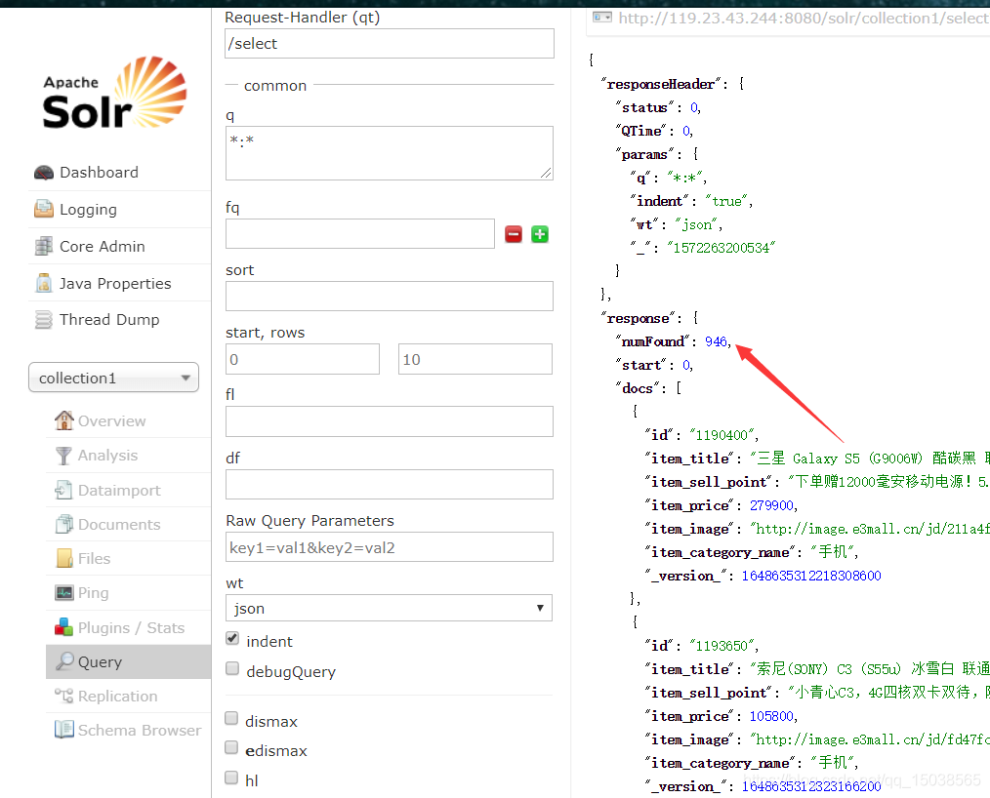Remove the fq filter with red minus
The image size is (990, 798).
514,234
